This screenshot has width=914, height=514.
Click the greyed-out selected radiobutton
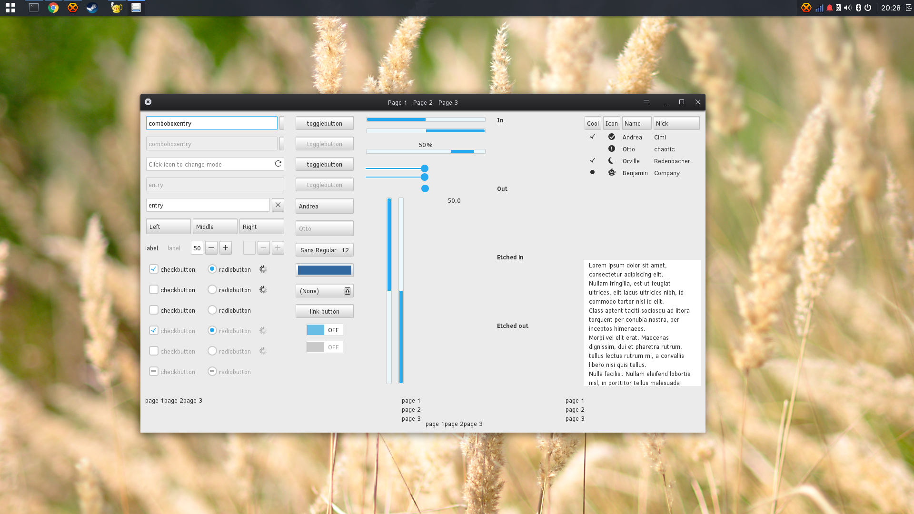[x=212, y=330]
